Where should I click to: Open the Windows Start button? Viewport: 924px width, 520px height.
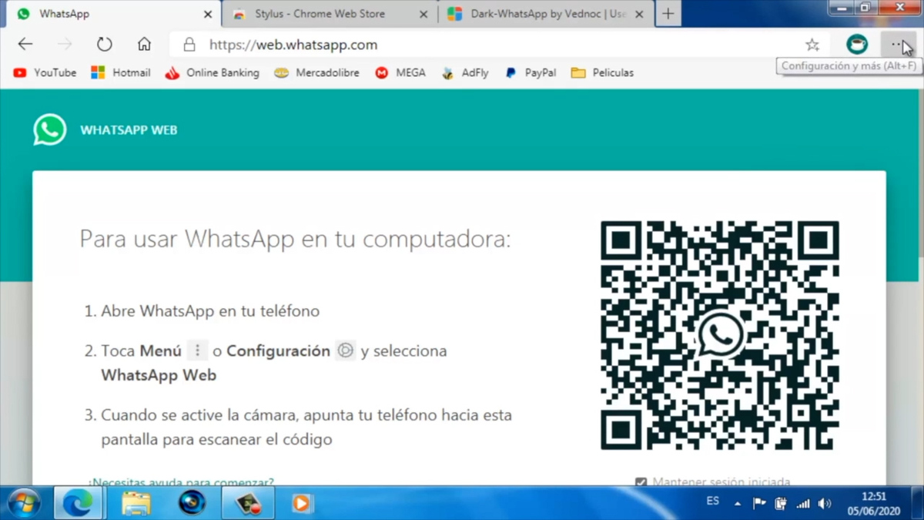point(24,504)
